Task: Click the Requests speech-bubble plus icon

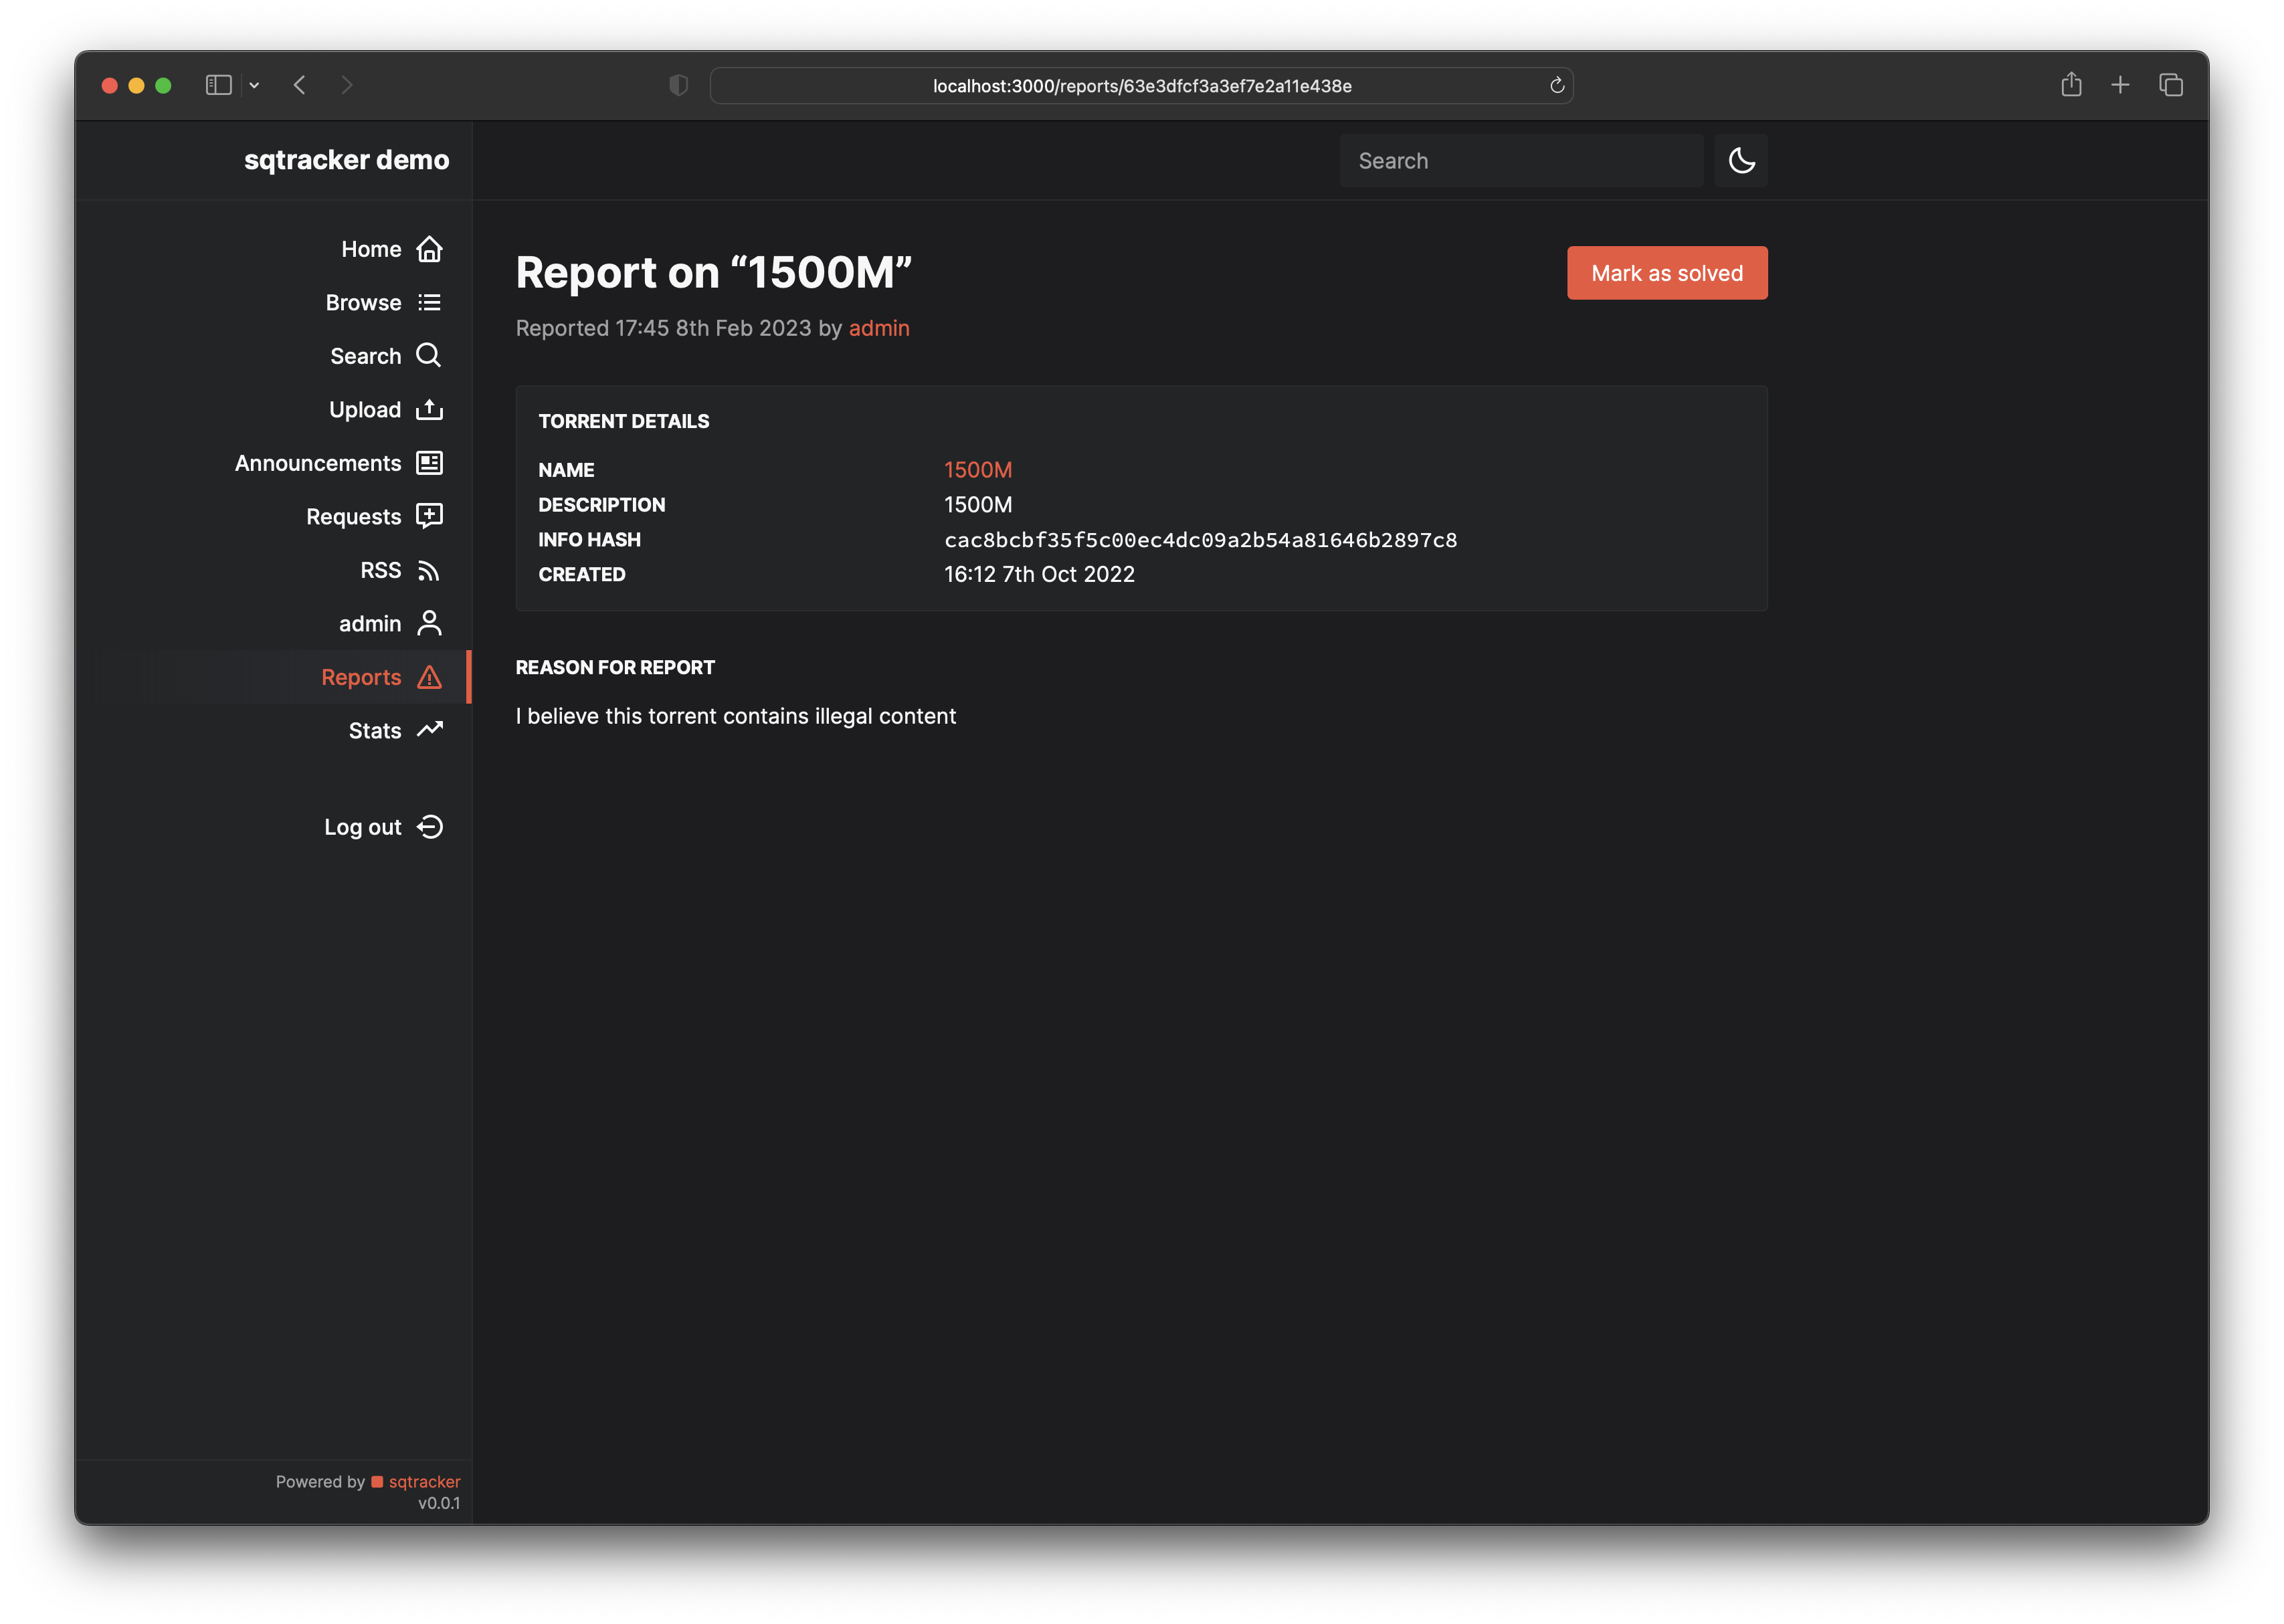Action: [429, 516]
